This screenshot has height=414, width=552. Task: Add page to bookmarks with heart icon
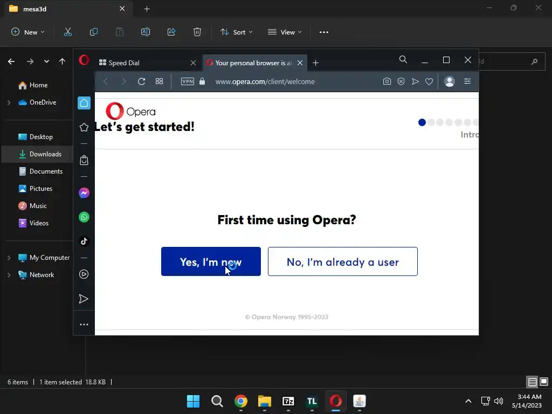(429, 82)
